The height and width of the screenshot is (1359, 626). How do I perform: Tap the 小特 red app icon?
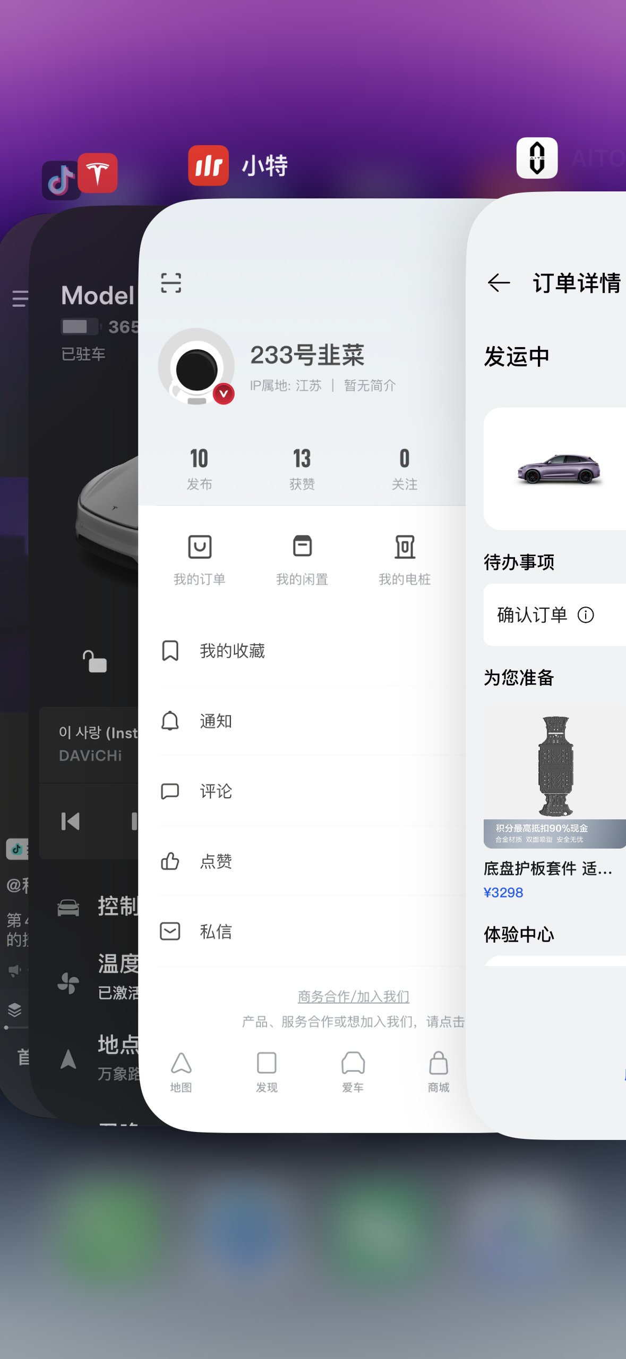[x=209, y=165]
